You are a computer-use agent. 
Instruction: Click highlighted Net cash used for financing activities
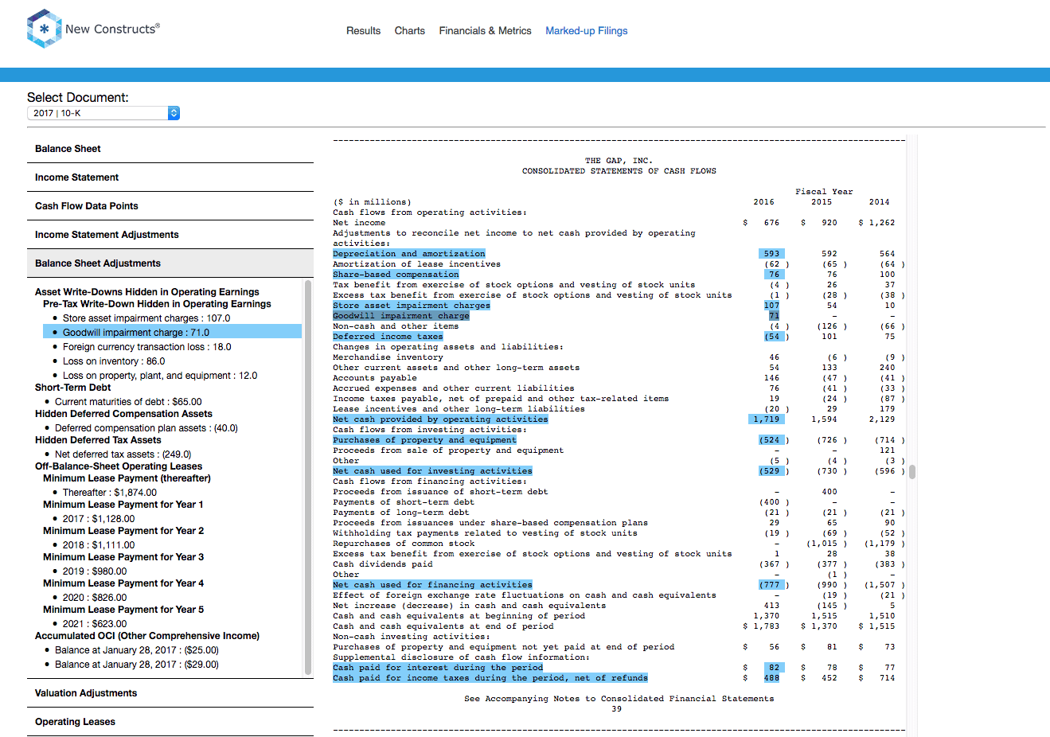point(432,585)
